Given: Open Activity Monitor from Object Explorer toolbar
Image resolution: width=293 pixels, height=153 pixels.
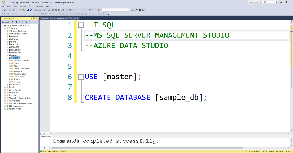Looking at the screenshot, I should [x=29, y=22].
